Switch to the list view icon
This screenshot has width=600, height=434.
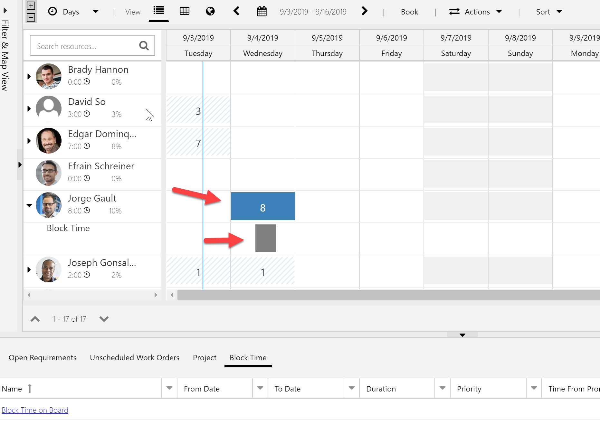coord(158,11)
